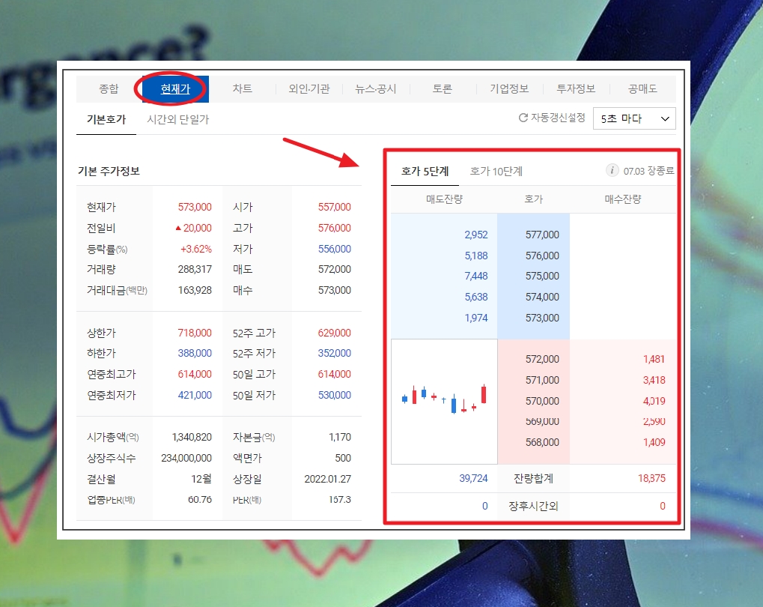Image resolution: width=763 pixels, height=607 pixels.
Task: Click the 업종PER value 60.76
Action: tap(200, 499)
